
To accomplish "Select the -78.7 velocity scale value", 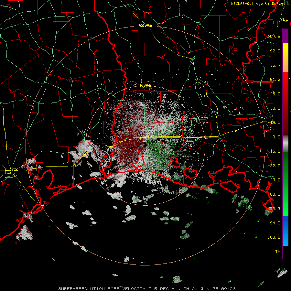I will [274, 209].
